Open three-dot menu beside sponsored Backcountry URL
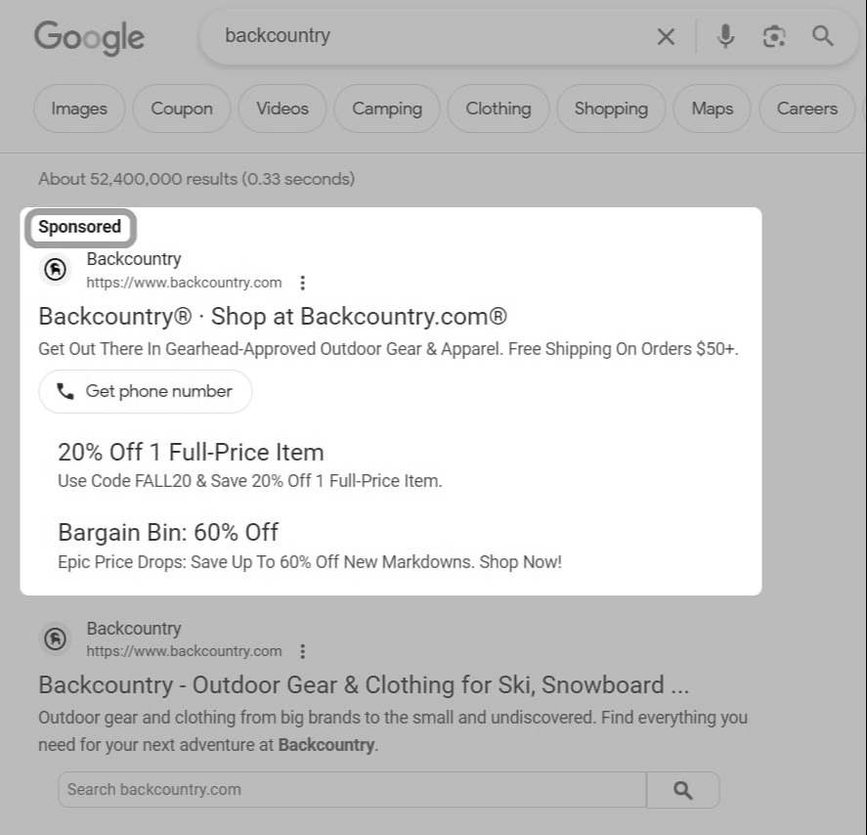Image resolution: width=867 pixels, height=835 pixels. [302, 284]
